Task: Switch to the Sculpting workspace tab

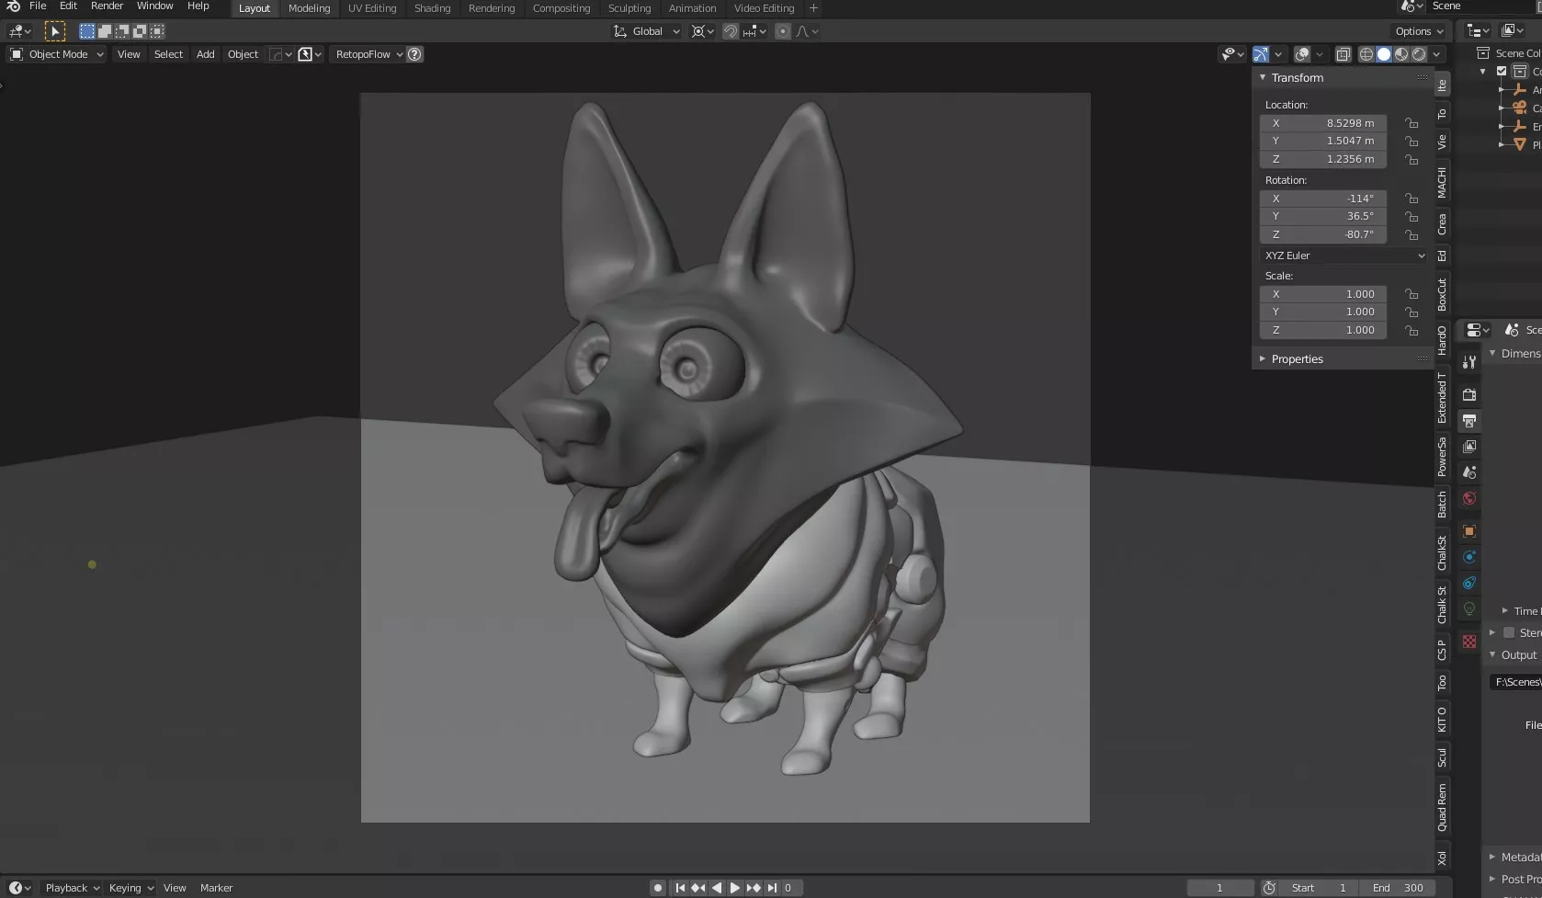Action: point(629,8)
